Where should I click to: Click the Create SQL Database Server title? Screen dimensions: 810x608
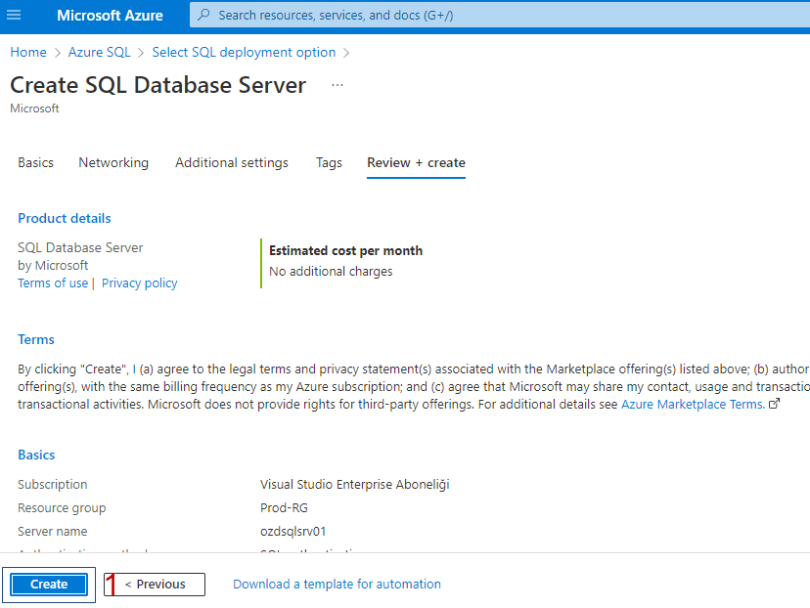[x=158, y=85]
